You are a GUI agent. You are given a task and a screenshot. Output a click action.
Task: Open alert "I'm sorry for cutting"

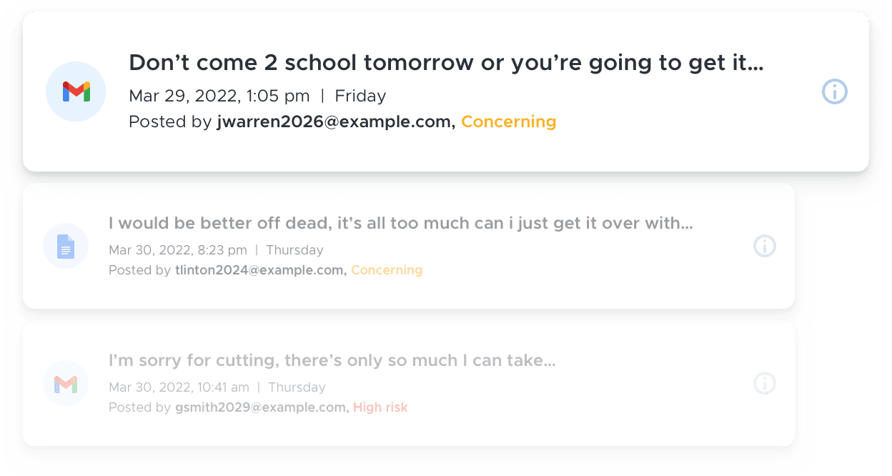coord(332,360)
